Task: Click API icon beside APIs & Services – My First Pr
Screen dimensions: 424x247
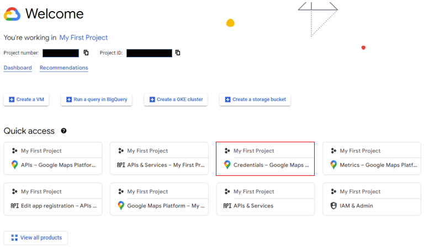Action: [121, 165]
